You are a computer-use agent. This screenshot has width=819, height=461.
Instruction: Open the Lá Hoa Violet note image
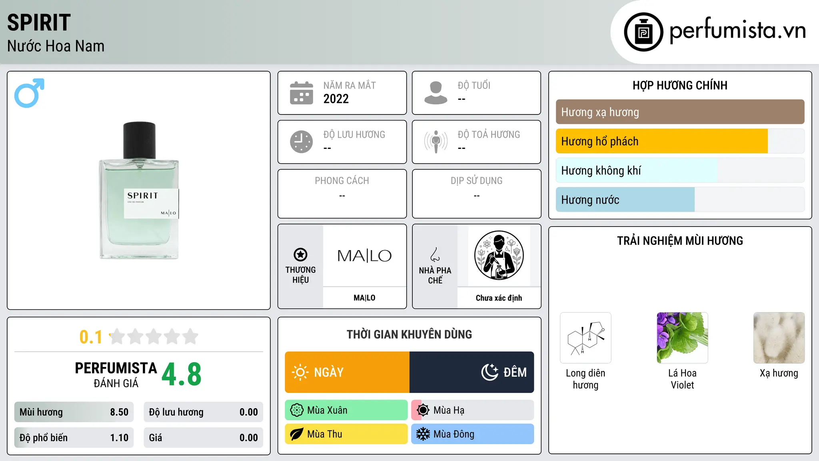(x=682, y=338)
